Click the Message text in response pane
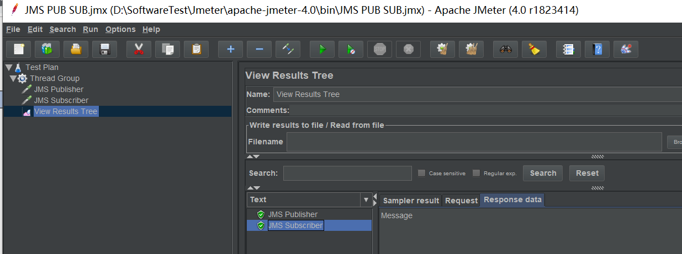682x254 pixels. point(396,215)
